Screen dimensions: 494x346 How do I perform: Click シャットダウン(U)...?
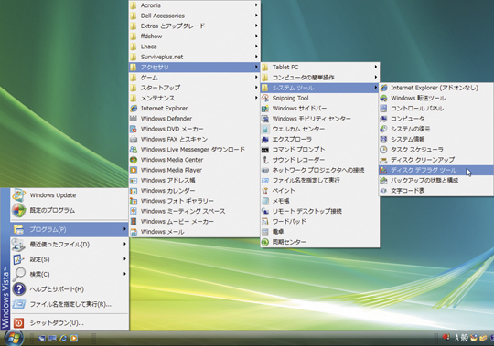click(70, 323)
